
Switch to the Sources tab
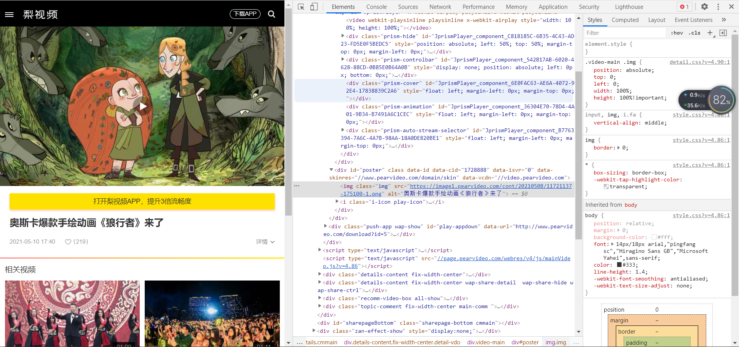[408, 7]
